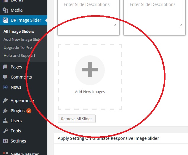The width and height of the screenshot is (188, 155).
Task: Click the Tools wrench icon
Action: click(5, 131)
